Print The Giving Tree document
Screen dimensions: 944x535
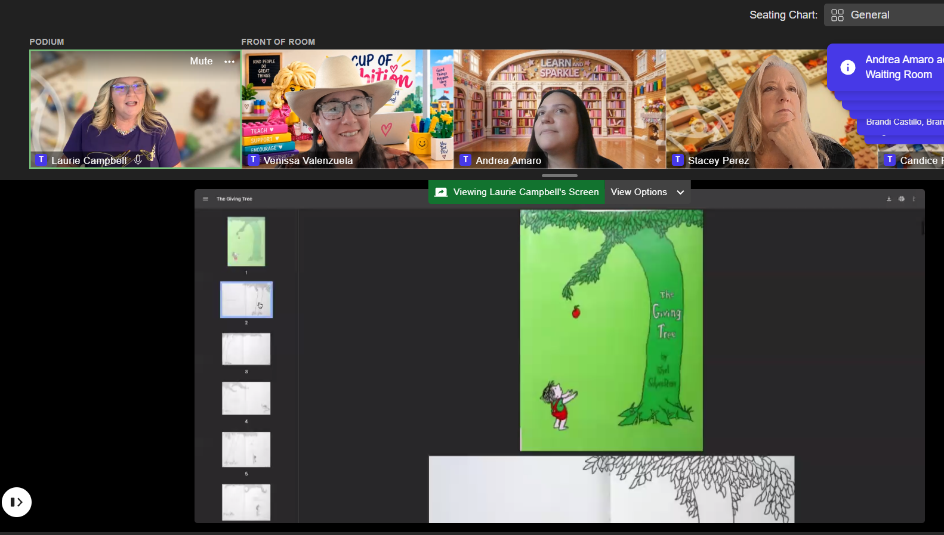pyautogui.click(x=901, y=199)
